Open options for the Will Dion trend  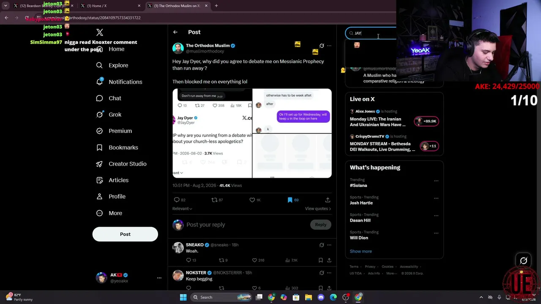(x=436, y=233)
